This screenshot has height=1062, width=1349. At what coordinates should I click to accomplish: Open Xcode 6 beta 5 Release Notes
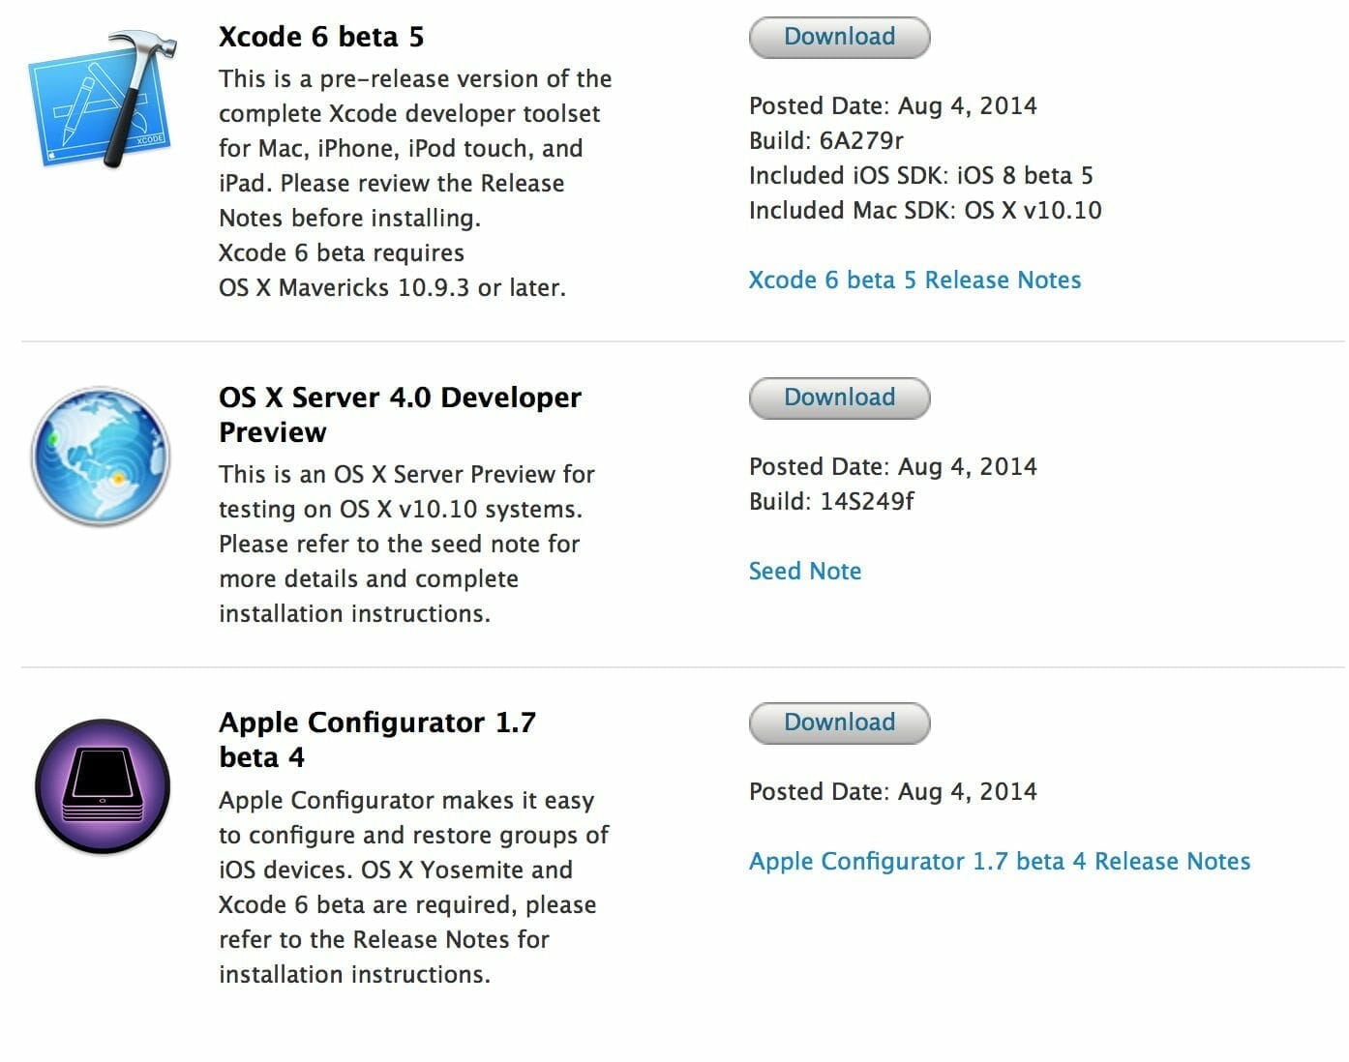pos(914,280)
